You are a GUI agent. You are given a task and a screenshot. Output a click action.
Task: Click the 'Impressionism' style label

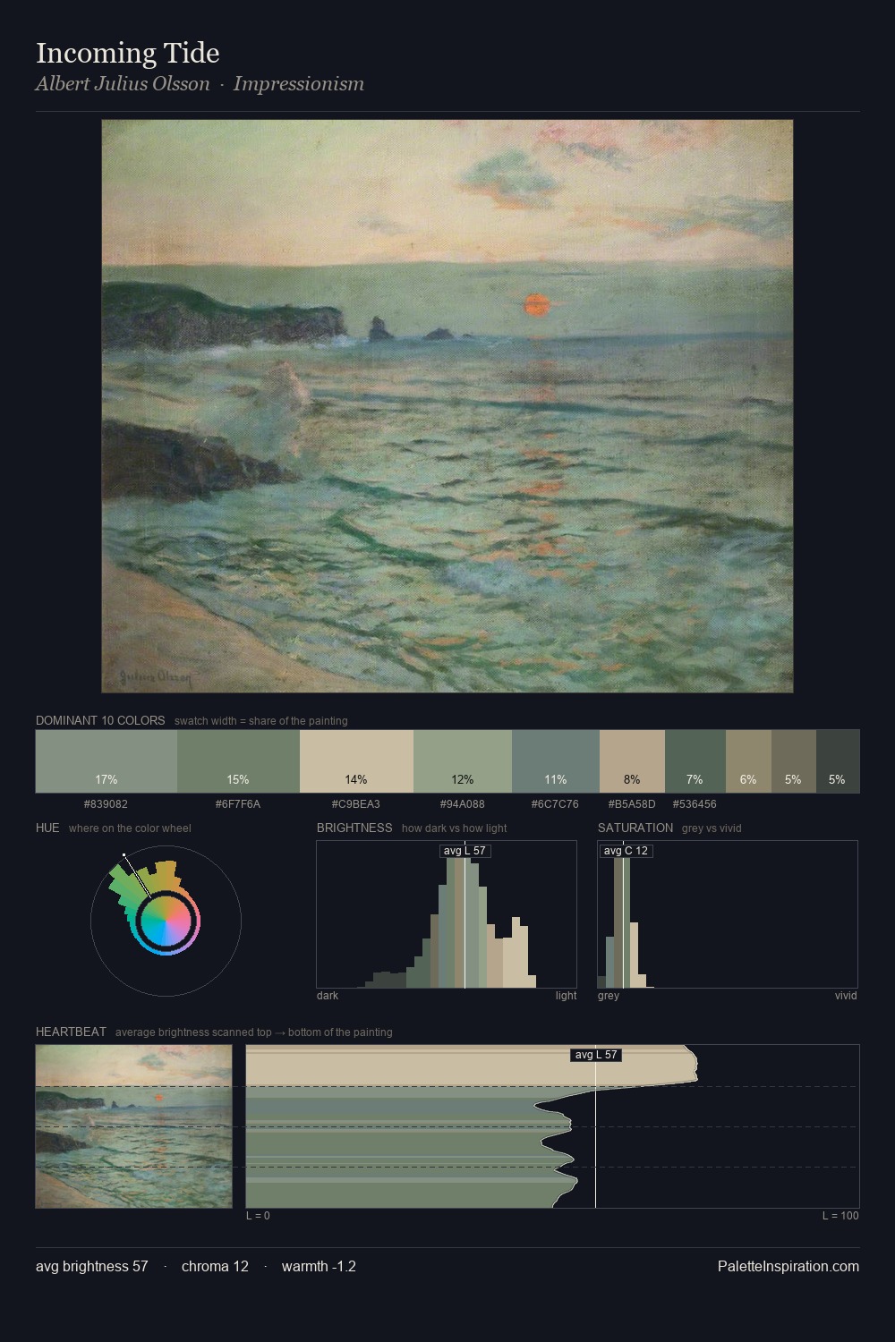(x=299, y=84)
